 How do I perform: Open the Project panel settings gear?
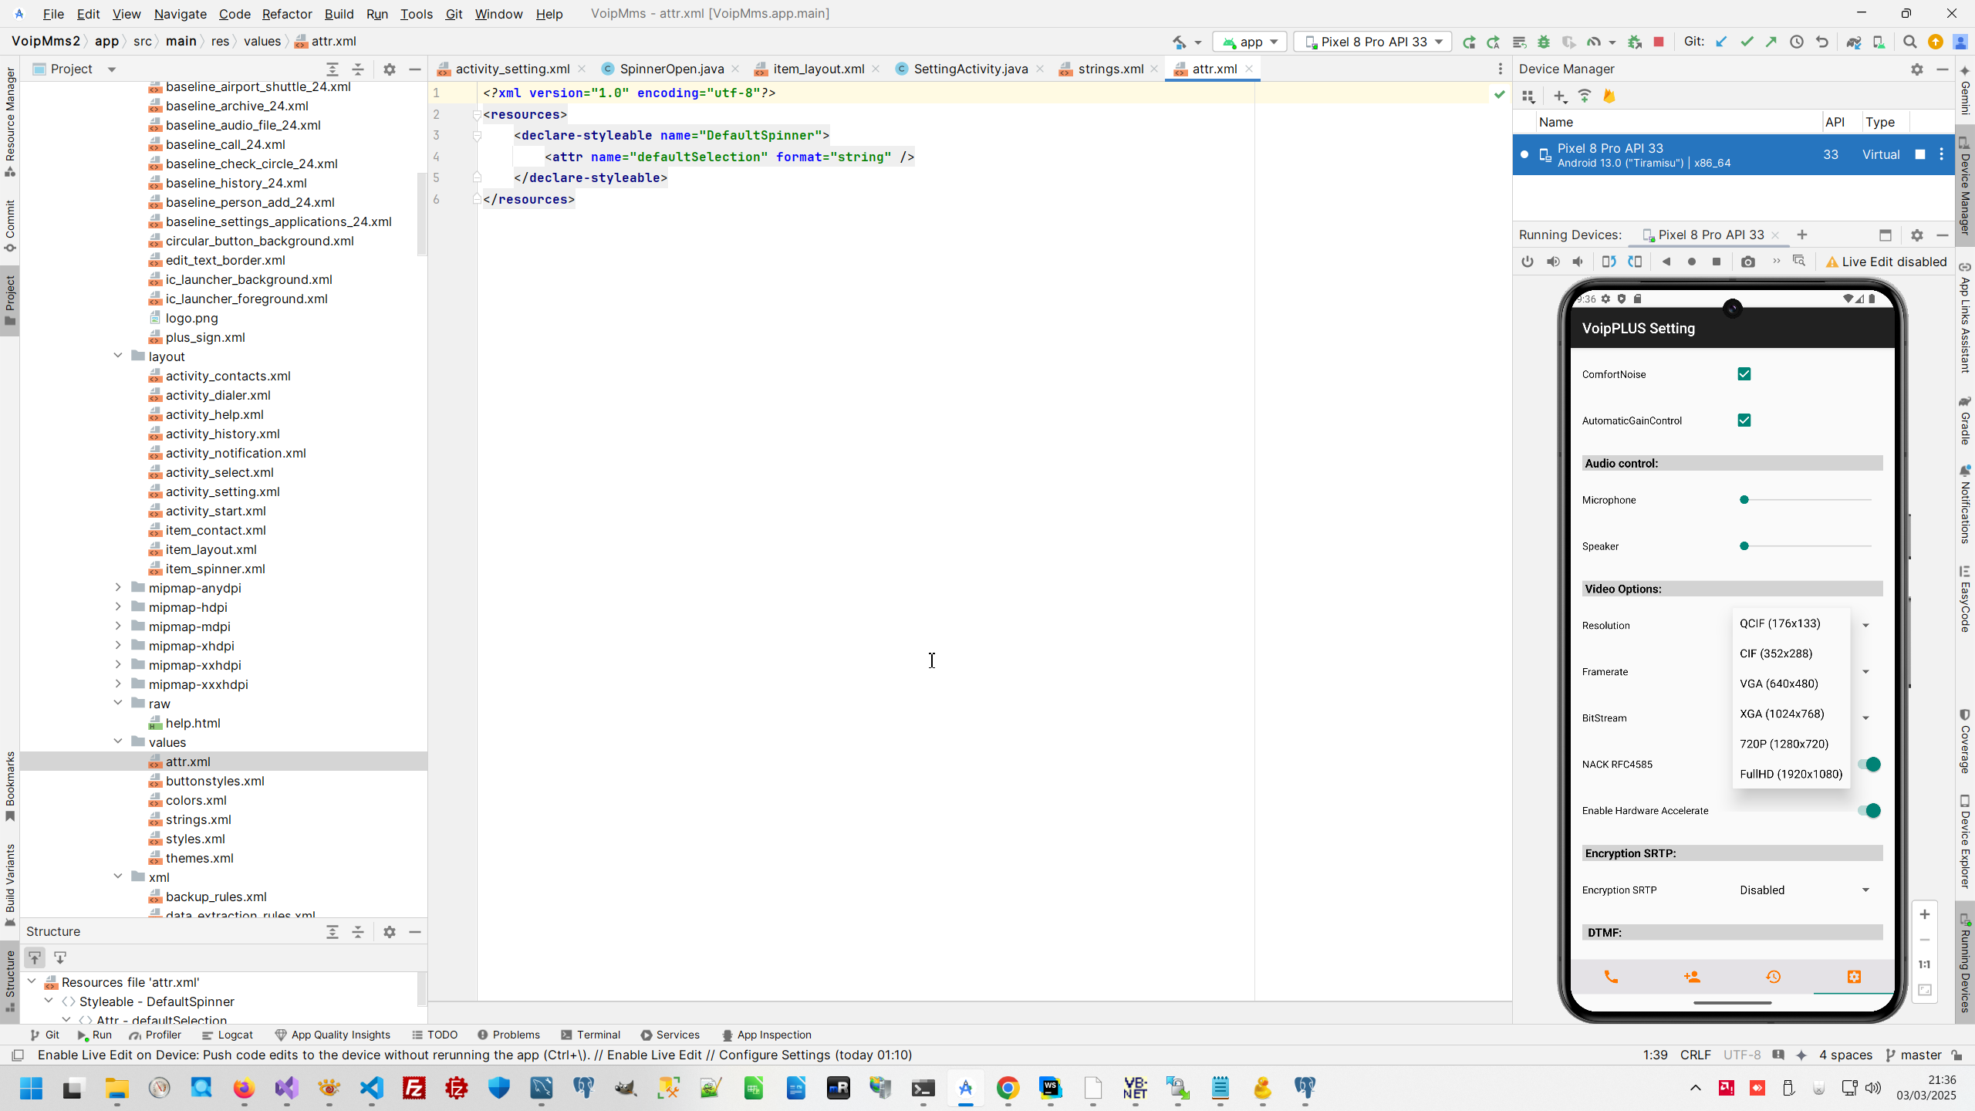[x=390, y=69]
